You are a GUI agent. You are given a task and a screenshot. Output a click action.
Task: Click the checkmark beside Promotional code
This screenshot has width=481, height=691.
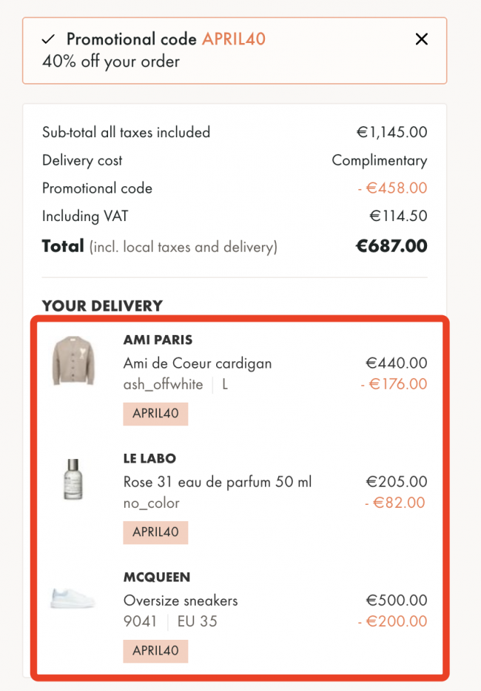tap(48, 39)
